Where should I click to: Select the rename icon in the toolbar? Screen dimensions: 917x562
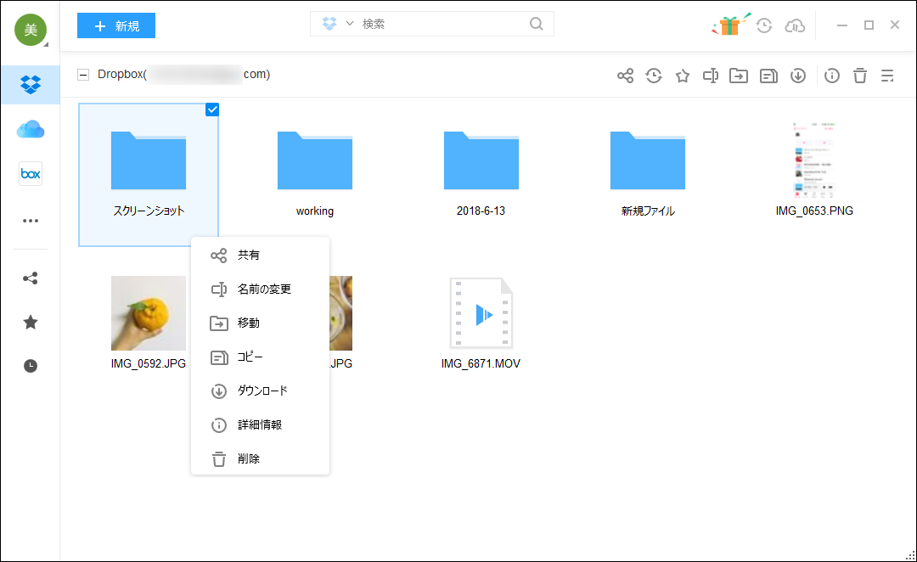tap(711, 76)
